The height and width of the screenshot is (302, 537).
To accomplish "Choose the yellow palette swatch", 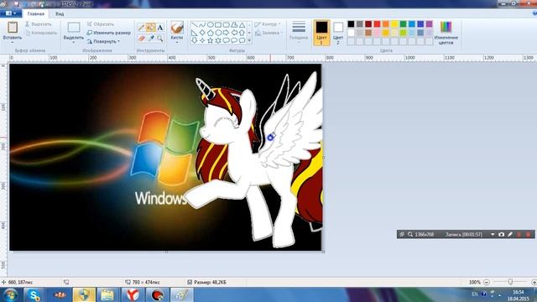I will (394, 24).
